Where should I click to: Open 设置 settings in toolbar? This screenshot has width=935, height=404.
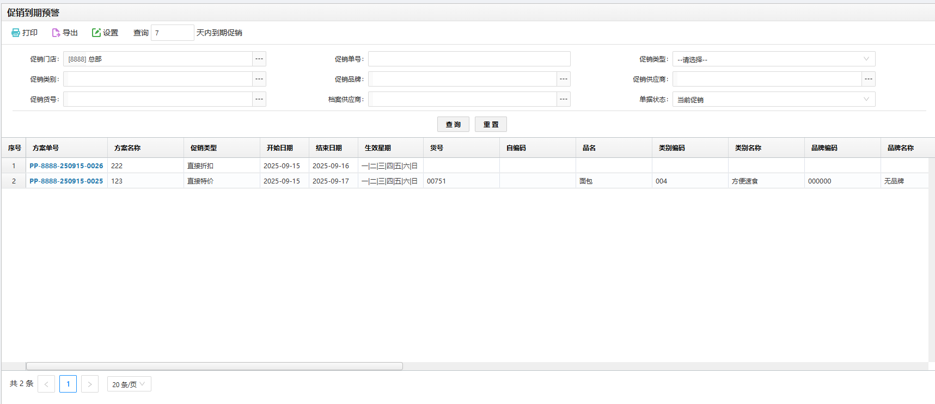[x=105, y=33]
